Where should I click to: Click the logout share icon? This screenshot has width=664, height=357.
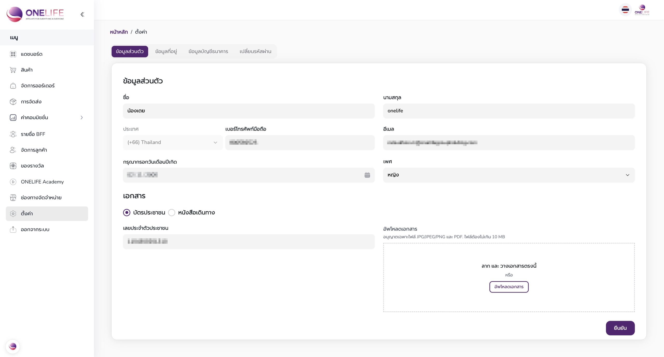click(x=13, y=230)
